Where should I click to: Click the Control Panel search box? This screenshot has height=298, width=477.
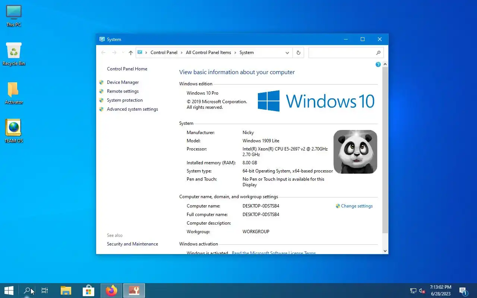[346, 53]
